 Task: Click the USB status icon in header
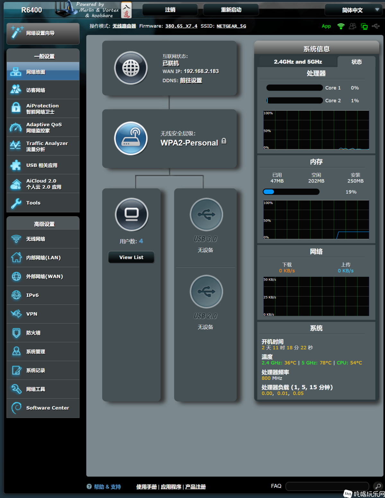(x=376, y=26)
